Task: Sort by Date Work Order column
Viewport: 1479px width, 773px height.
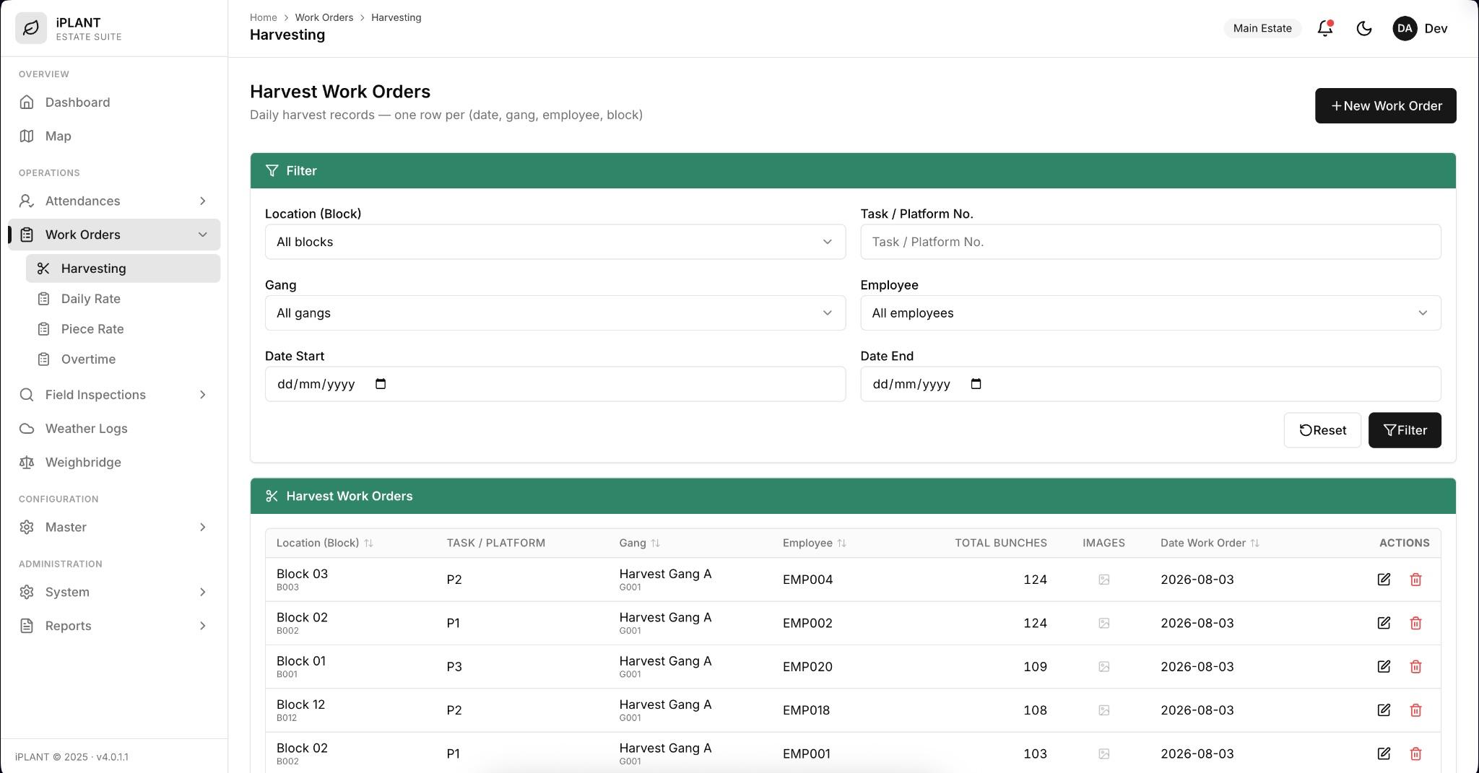Action: pos(1210,543)
